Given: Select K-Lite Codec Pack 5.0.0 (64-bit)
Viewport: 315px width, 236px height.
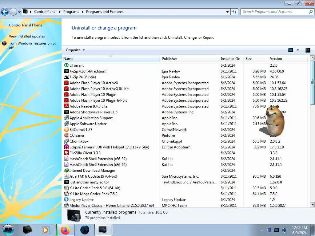Looking at the screenshot, I should [185, 188].
